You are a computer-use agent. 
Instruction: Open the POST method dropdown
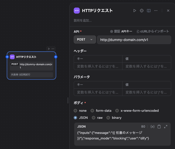pyautogui.click(x=85, y=40)
